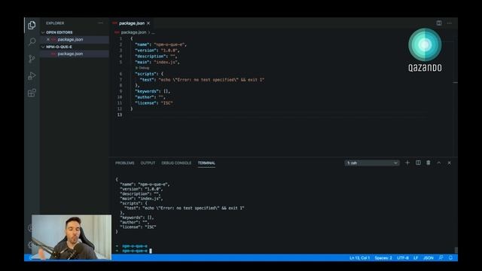
Task: Close package.json in Open Editors list
Action: (48, 39)
